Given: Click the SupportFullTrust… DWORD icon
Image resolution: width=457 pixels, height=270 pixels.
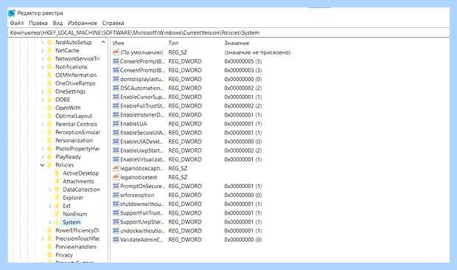Looking at the screenshot, I should tap(116, 213).
